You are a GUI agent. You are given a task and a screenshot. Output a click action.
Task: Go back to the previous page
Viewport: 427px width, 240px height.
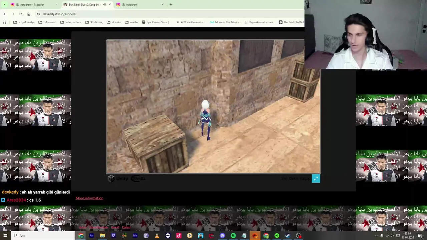5,14
